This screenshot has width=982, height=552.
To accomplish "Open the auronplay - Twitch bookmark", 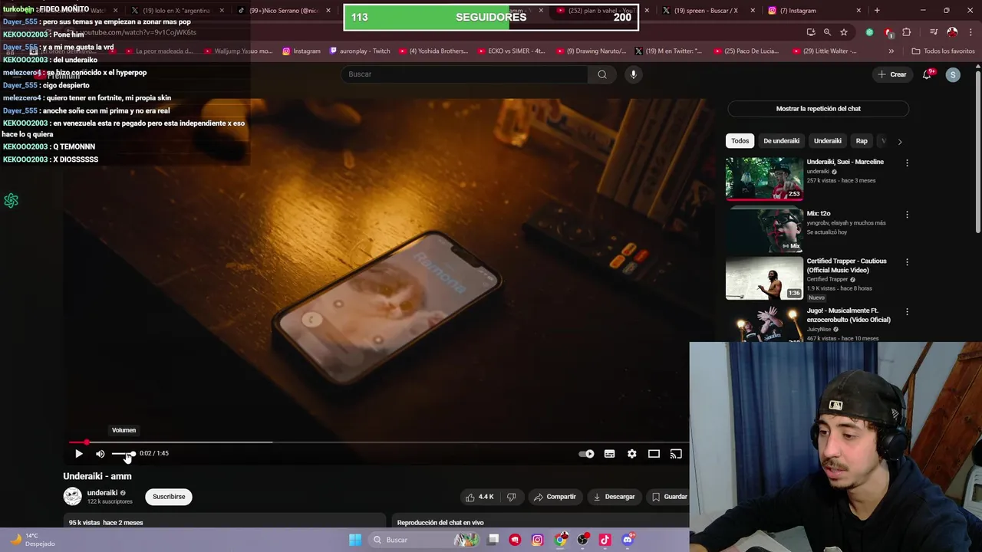I will pos(360,51).
